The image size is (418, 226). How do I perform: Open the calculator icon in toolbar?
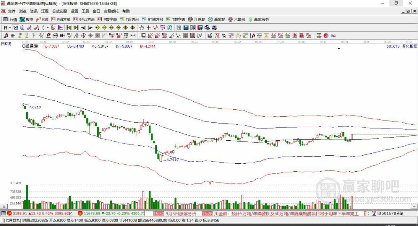pyautogui.click(x=185, y=28)
